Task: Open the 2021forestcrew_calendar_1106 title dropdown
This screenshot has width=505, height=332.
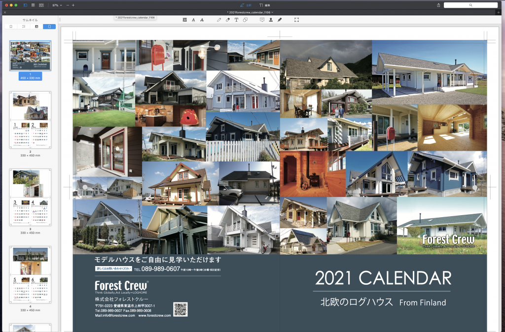Action: click(x=250, y=12)
